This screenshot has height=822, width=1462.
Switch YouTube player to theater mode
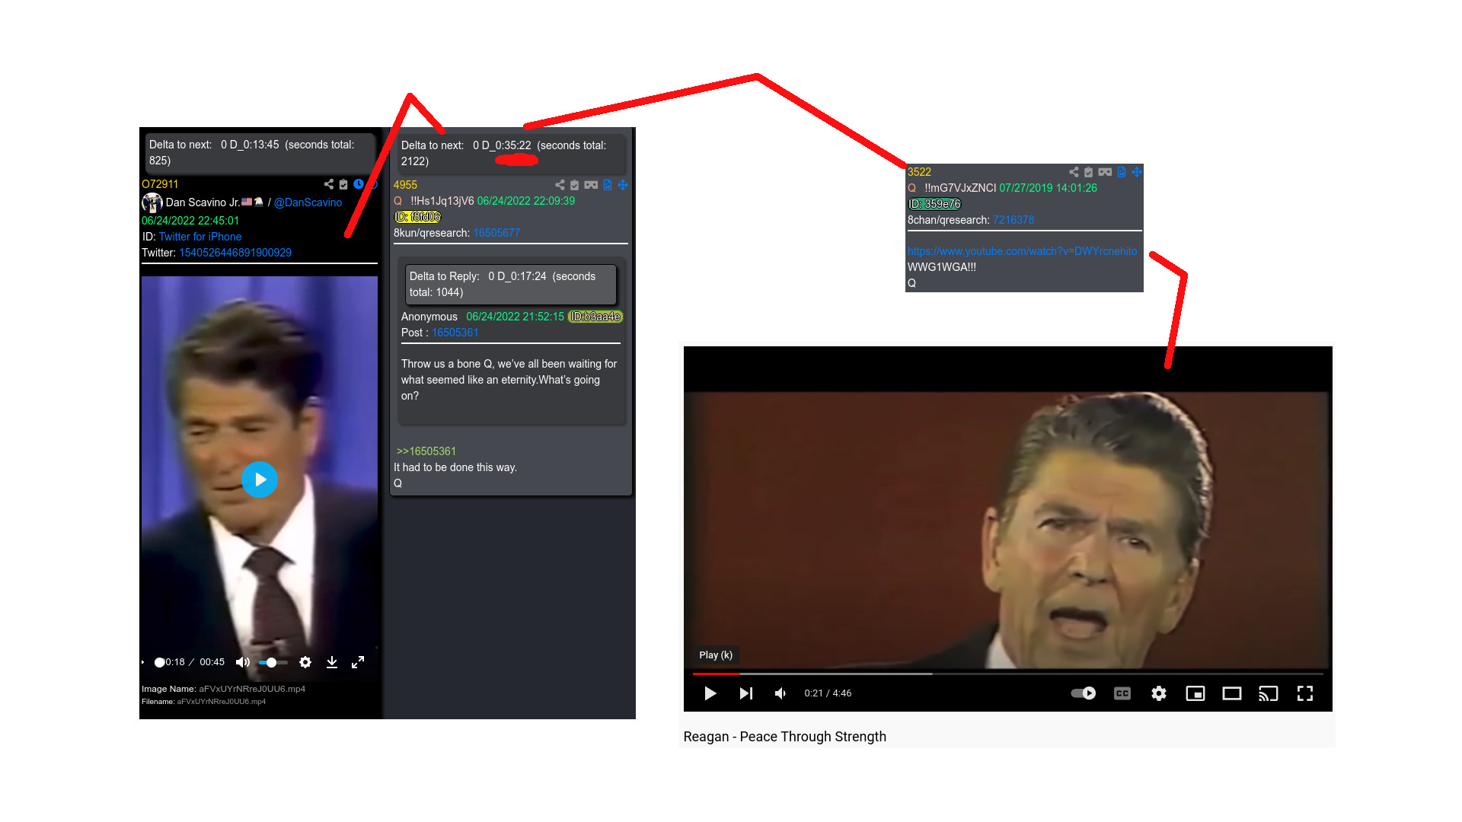(x=1232, y=693)
